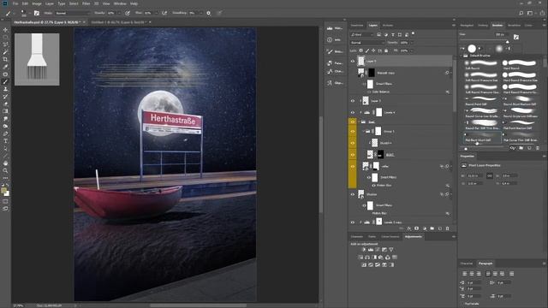Click the brush preview thumbnail overlay
Screen dimensions: 548x308
click(x=37, y=59)
